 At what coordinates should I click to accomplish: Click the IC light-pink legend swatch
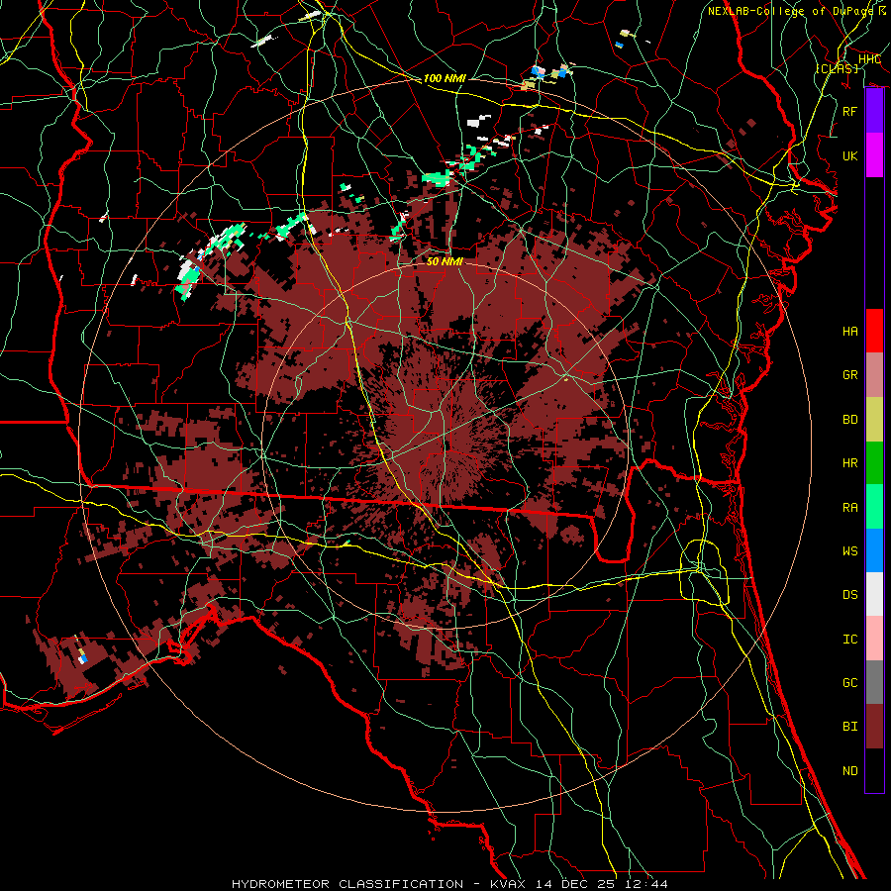[x=874, y=639]
